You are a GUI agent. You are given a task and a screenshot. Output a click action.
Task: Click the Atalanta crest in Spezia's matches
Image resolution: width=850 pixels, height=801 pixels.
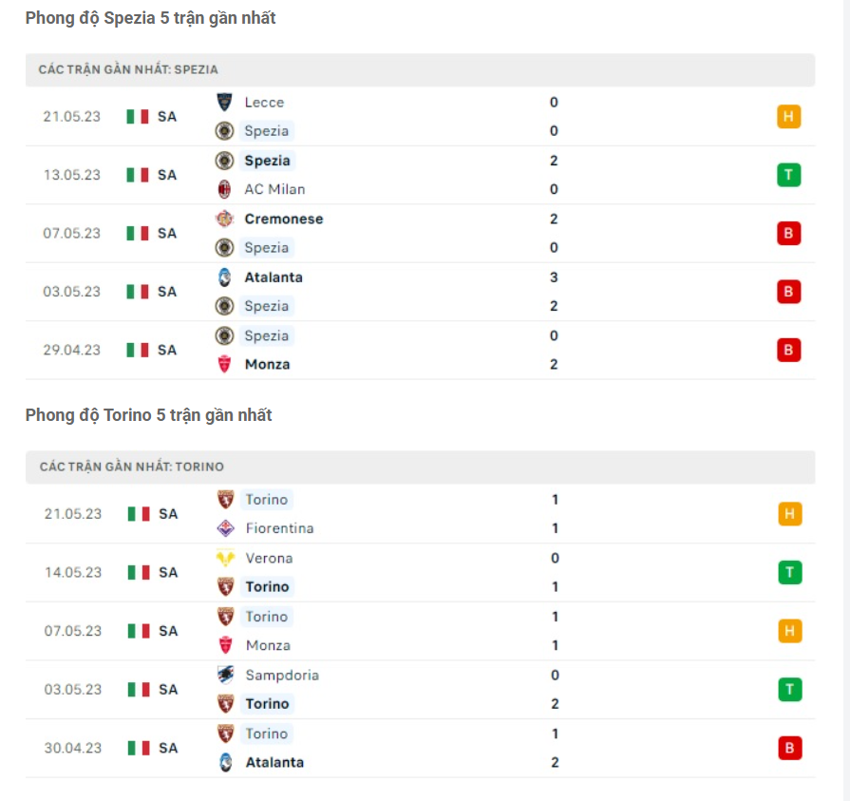[x=225, y=277]
